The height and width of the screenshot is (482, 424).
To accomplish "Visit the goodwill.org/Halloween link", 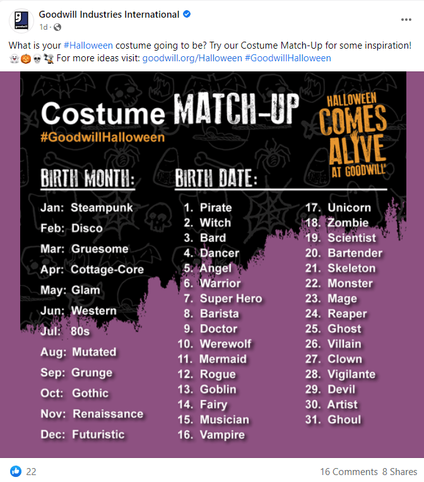I will pyautogui.click(x=192, y=58).
